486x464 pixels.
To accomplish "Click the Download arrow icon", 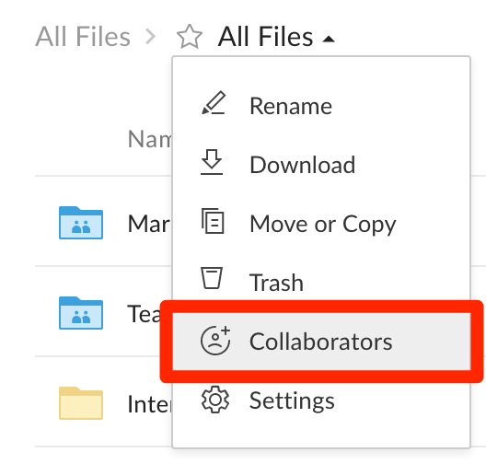I will [212, 162].
